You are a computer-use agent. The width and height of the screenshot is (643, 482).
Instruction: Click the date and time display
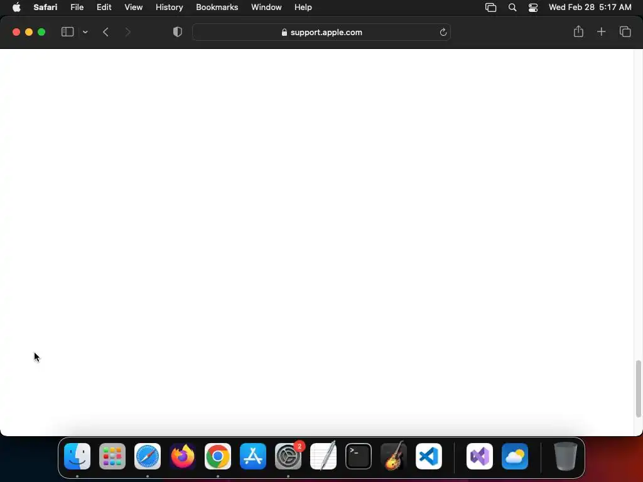590,7
